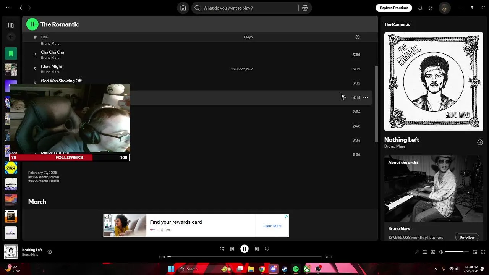Screen dimensions: 489x275
Task: Open the mini player
Action: [475, 252]
